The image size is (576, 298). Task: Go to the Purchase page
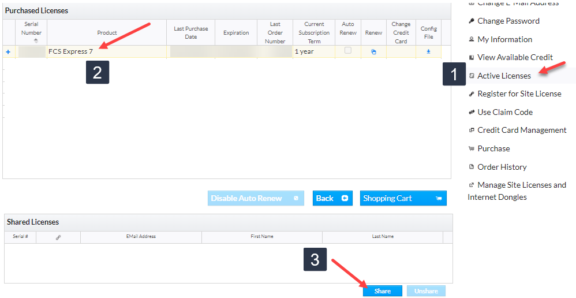click(493, 148)
